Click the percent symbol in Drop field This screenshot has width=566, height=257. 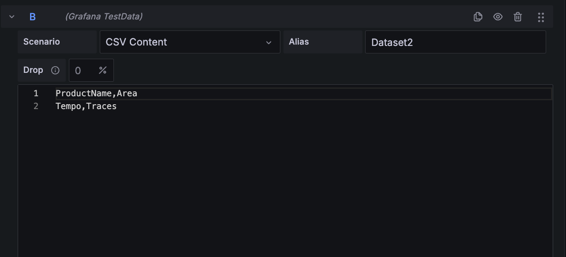103,70
